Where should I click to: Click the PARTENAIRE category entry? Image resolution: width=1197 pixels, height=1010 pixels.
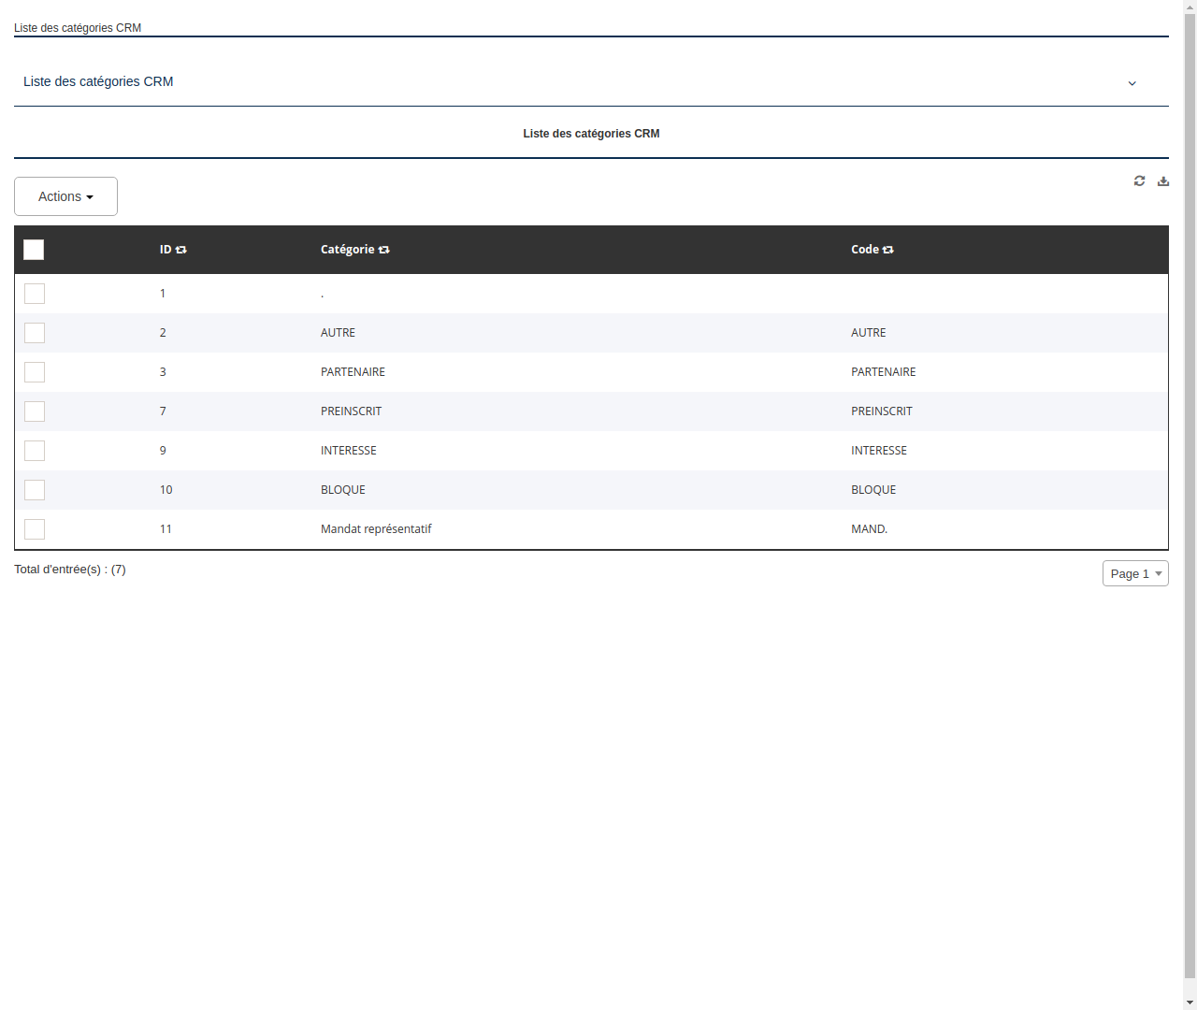[353, 371]
